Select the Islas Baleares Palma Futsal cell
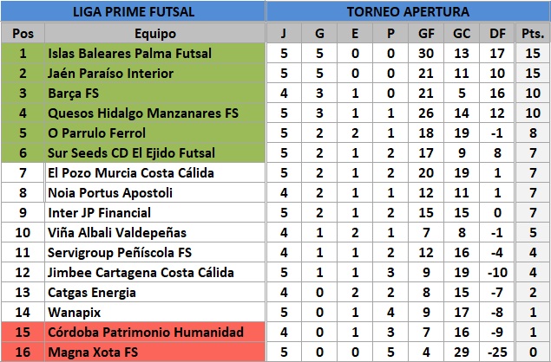 pyautogui.click(x=154, y=54)
